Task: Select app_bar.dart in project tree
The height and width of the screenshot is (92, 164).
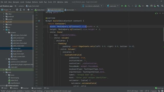Action: click(x=17, y=40)
